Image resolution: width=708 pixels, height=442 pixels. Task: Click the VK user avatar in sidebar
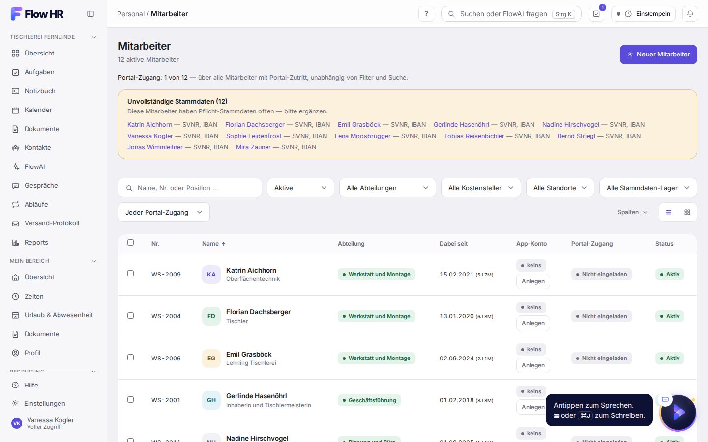(17, 423)
